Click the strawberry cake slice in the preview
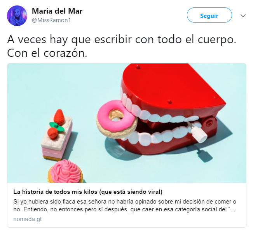 56,135
